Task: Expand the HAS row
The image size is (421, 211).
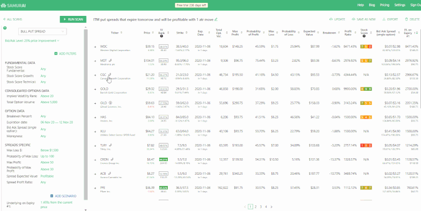Action: point(95,117)
